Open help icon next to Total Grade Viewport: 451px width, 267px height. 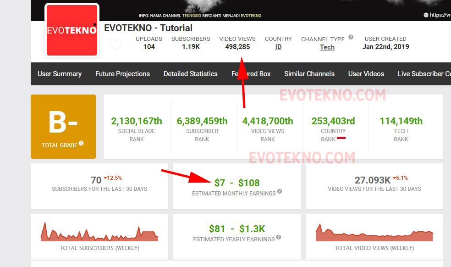click(81, 143)
